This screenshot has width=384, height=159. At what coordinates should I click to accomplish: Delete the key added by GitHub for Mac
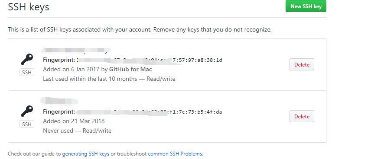pyautogui.click(x=302, y=65)
